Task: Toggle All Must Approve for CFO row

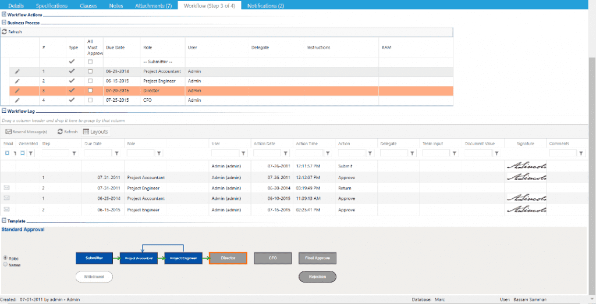Action: pos(90,100)
